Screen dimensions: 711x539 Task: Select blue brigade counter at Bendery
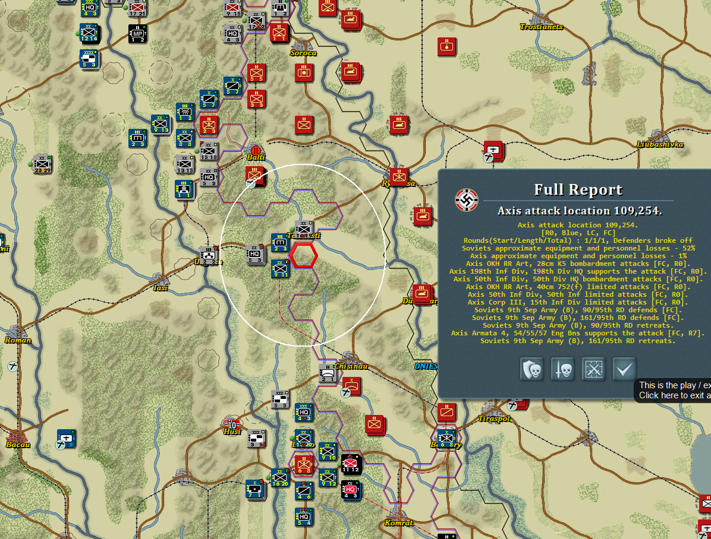446,438
